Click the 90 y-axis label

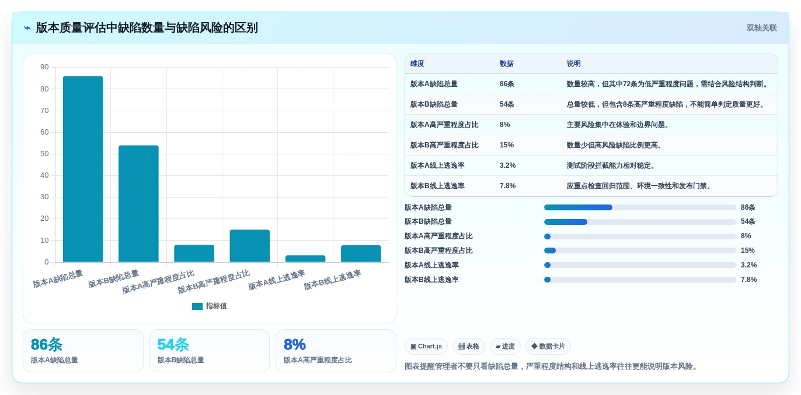[44, 67]
